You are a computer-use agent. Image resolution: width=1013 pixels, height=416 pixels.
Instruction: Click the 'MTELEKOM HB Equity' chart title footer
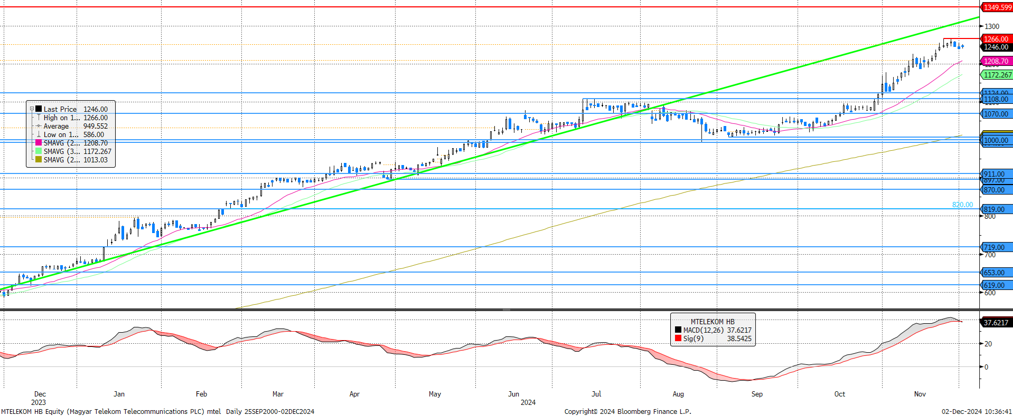tap(33, 411)
